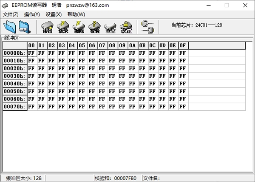
Task: Click the chip app icon in title bar
Action: point(5,6)
